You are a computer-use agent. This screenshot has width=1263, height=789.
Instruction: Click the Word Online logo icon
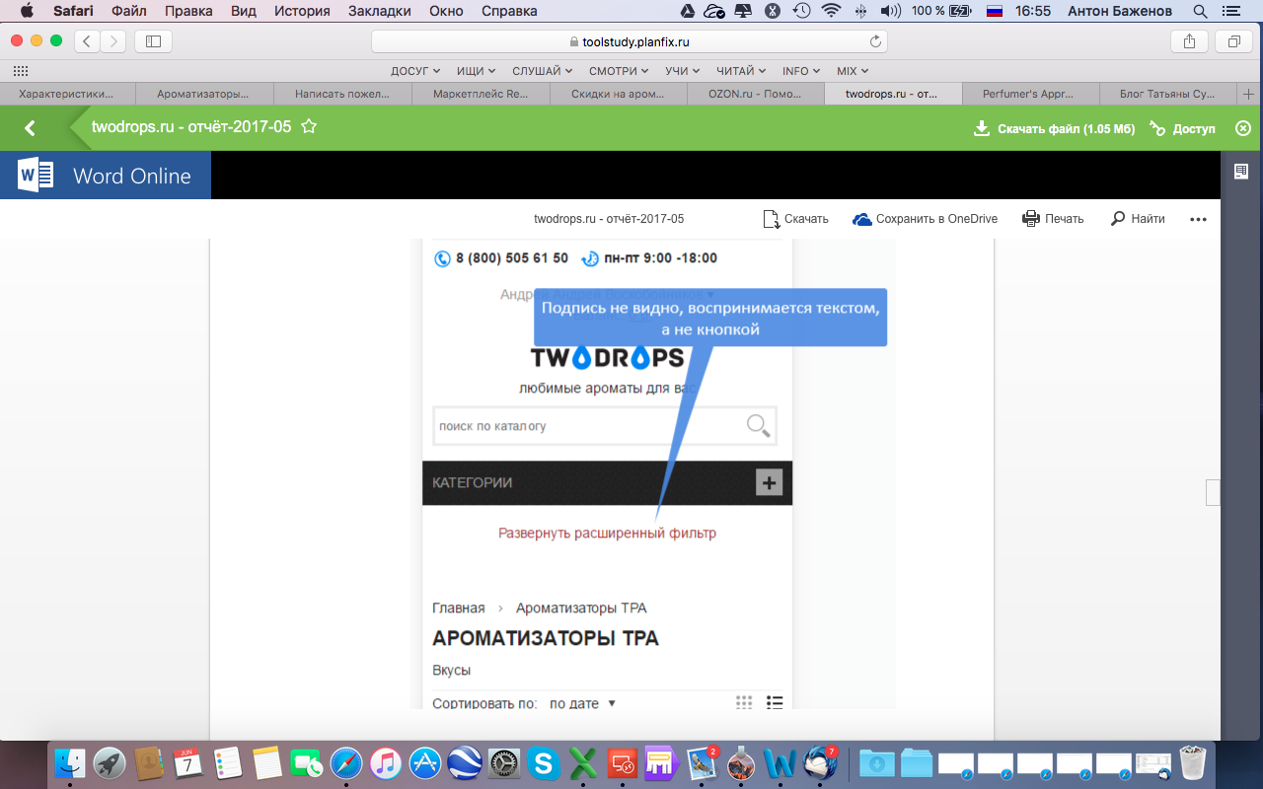pos(37,176)
